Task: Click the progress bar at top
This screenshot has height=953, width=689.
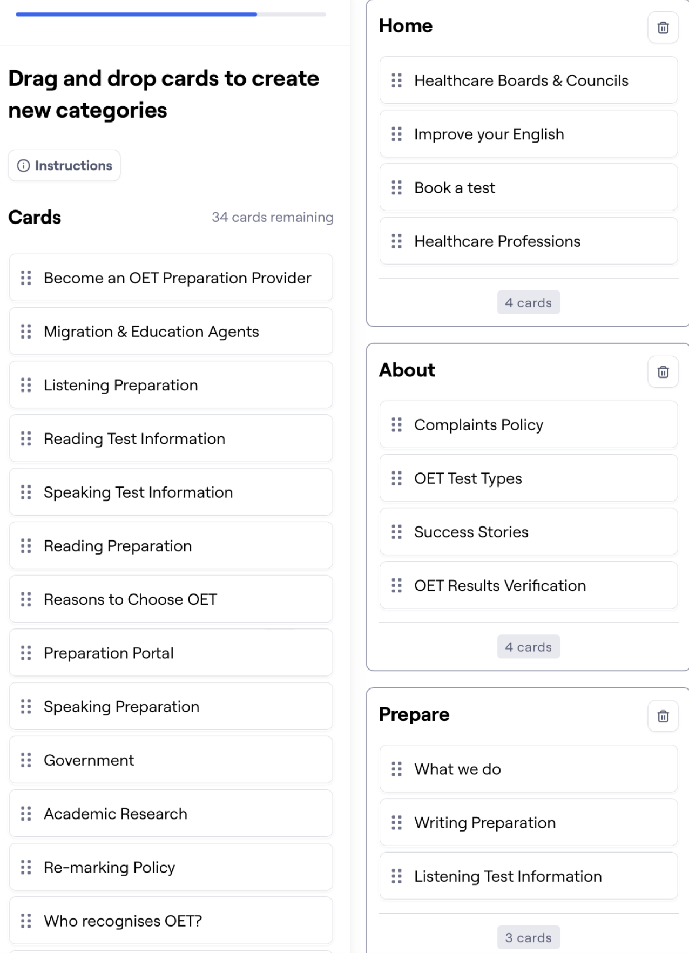Action: 171,15
